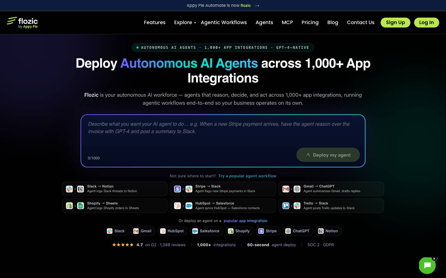Image resolution: width=446 pixels, height=278 pixels.
Task: Open the Features menu item
Action: [155, 23]
